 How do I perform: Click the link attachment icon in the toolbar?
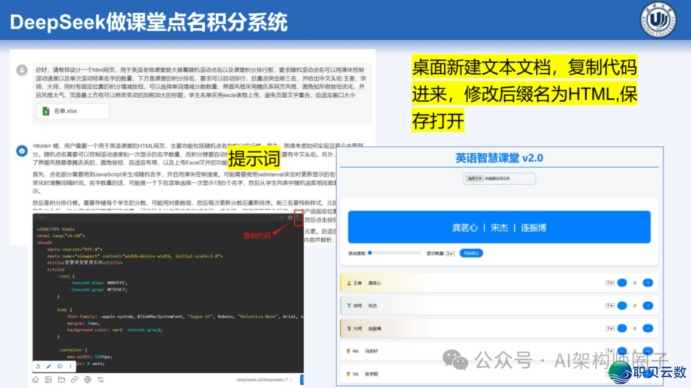pyautogui.click(x=74, y=379)
